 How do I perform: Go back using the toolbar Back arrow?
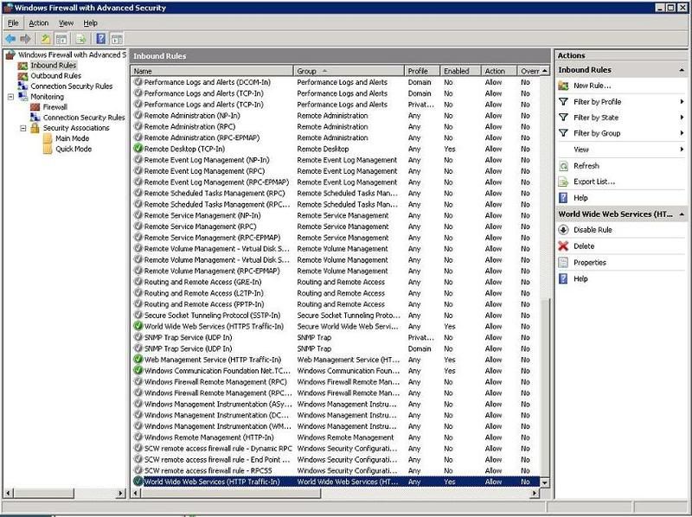pyautogui.click(x=10, y=39)
